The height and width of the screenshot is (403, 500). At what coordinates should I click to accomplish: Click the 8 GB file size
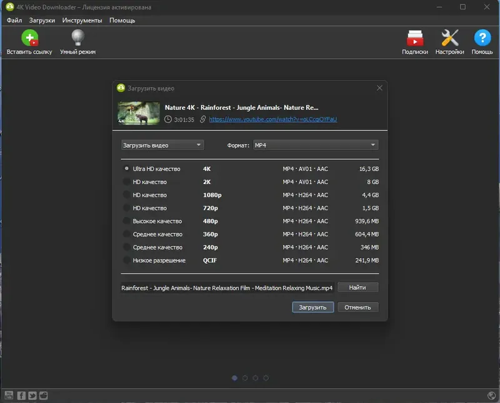[372, 182]
